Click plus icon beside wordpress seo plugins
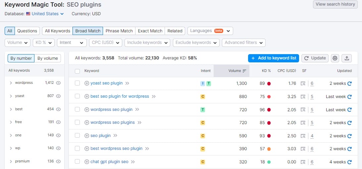 click(87, 122)
